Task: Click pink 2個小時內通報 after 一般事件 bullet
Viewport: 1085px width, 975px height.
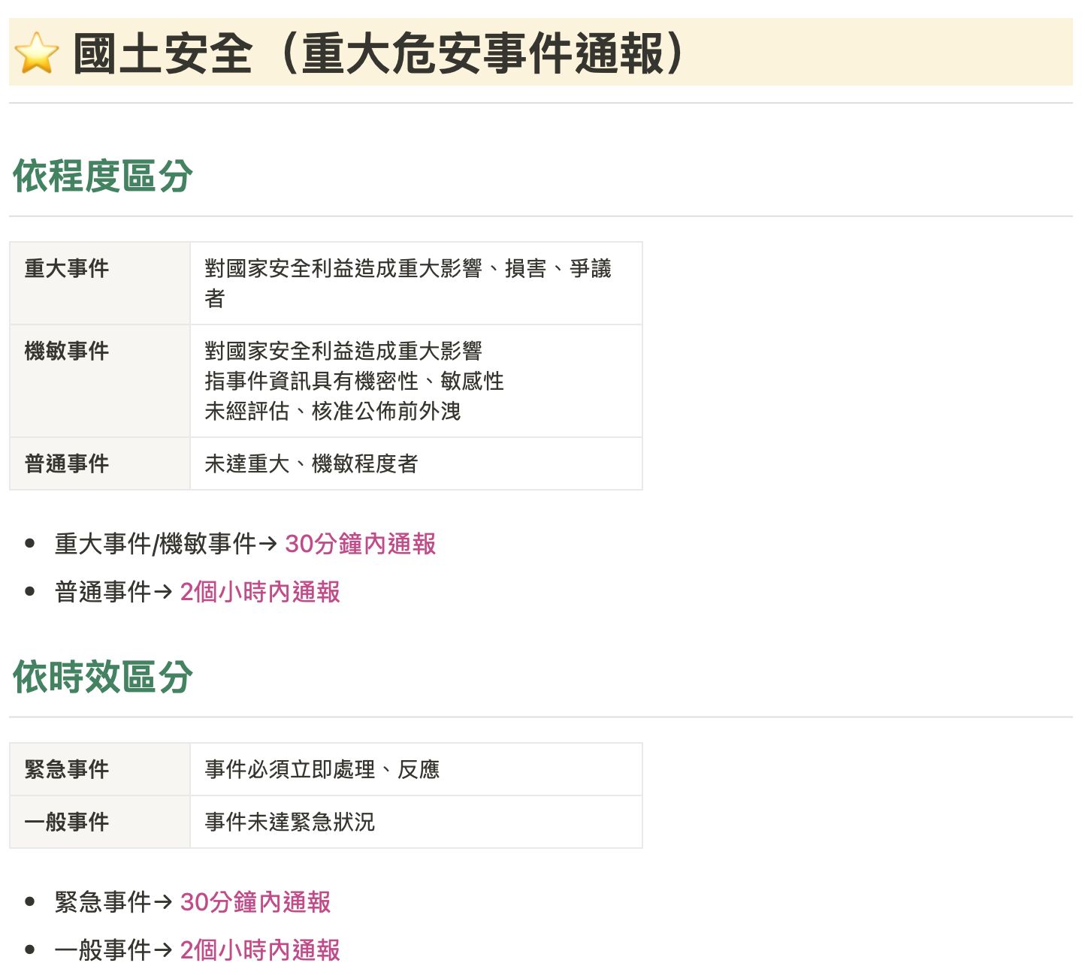Action: click(260, 950)
